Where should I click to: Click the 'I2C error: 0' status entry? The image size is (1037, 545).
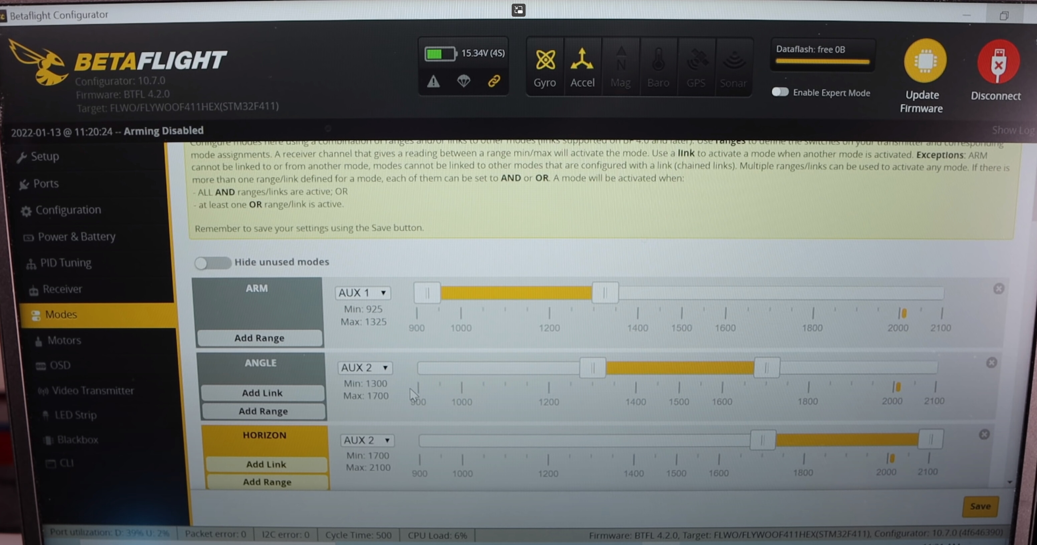click(x=286, y=535)
